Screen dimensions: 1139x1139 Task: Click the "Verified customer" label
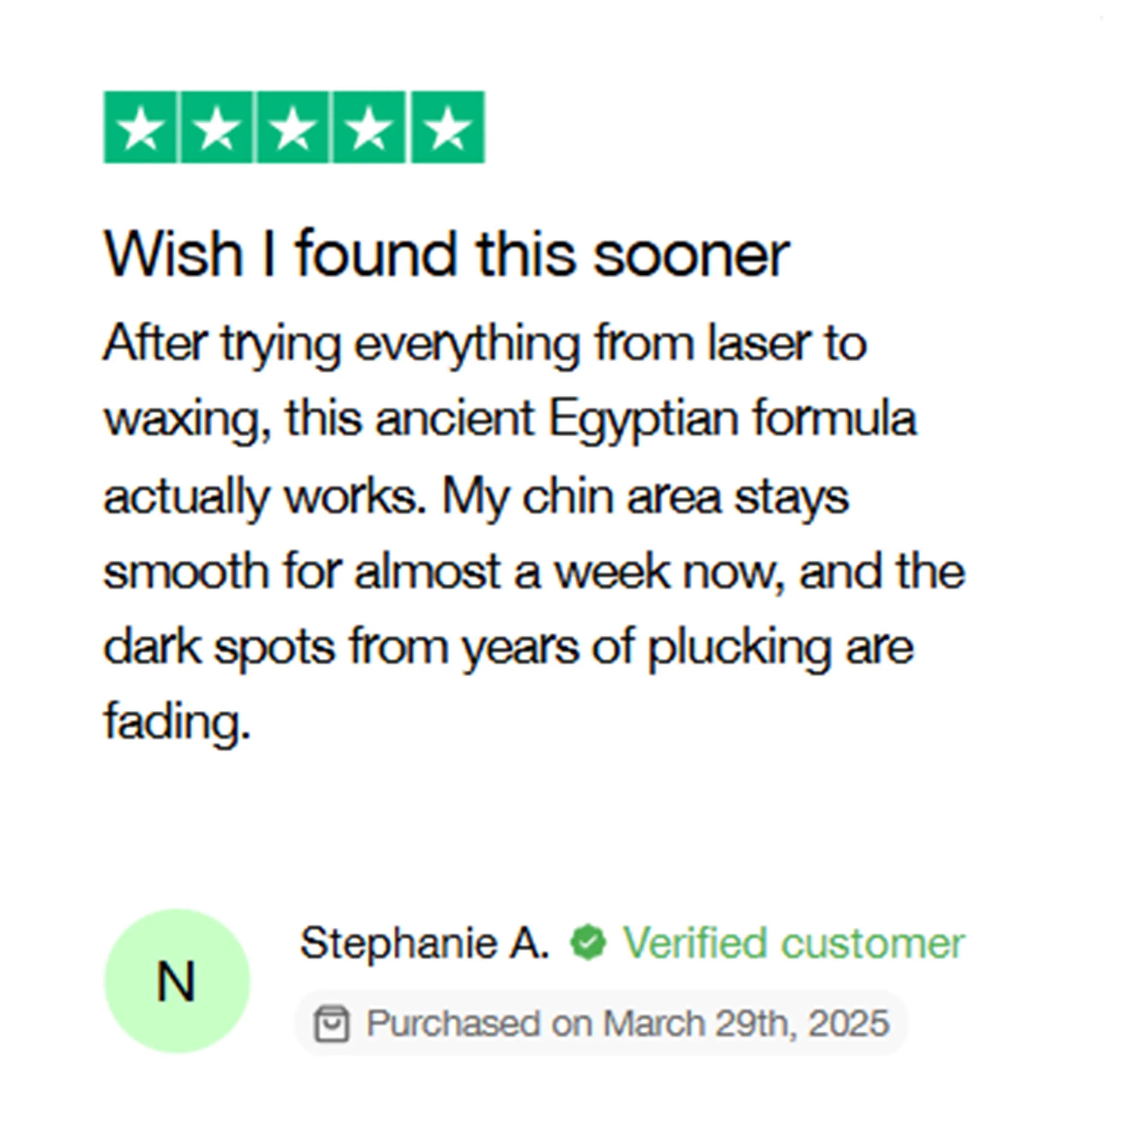[x=794, y=943]
